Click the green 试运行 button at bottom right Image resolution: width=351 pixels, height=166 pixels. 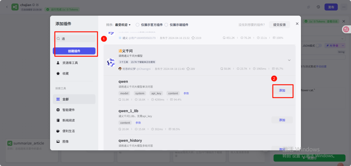[x=309, y=158]
